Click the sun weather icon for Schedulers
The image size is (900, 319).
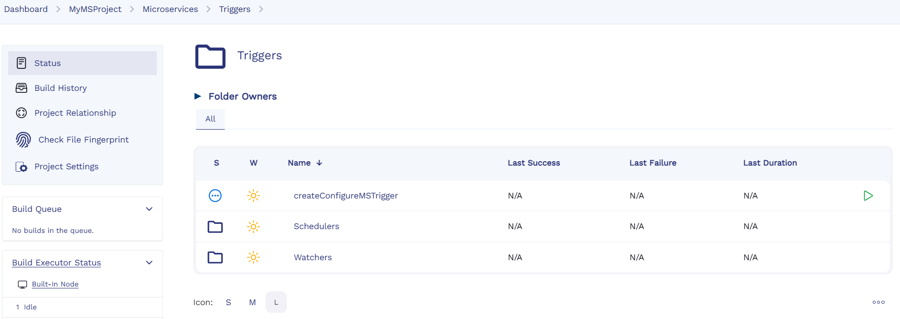[x=253, y=227]
